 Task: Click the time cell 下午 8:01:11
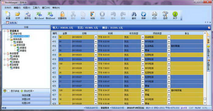[110, 37]
